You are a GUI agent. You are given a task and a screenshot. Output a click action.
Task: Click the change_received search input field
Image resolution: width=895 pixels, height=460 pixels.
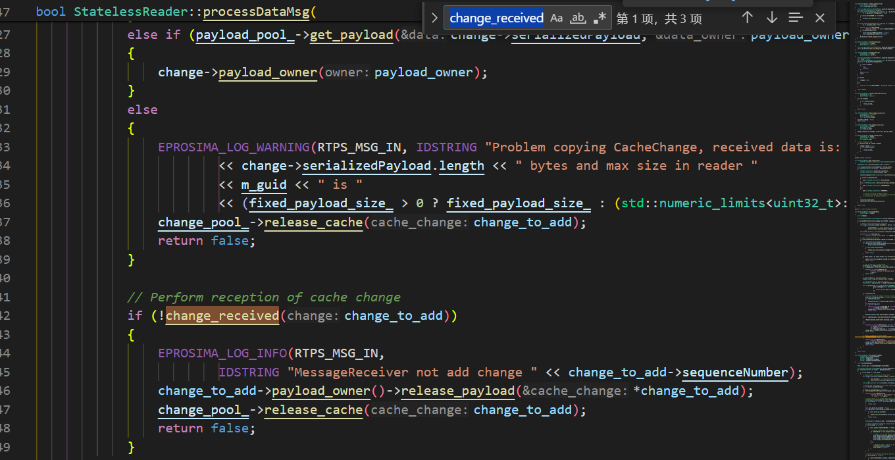point(496,18)
